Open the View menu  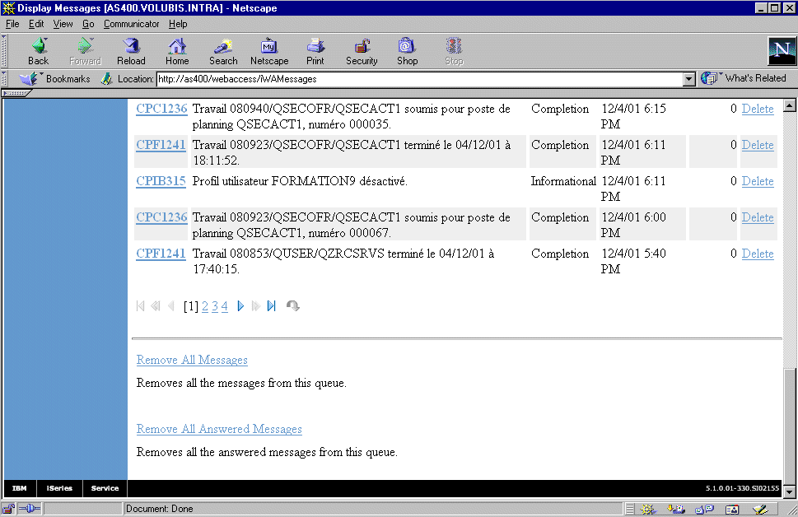(x=63, y=24)
